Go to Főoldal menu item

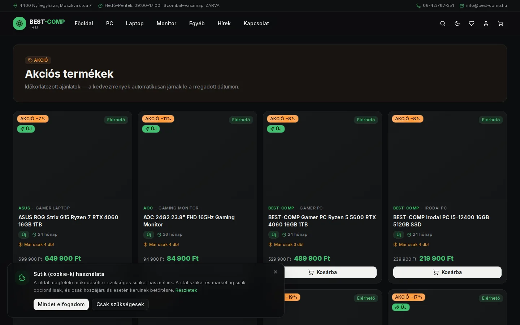(84, 23)
